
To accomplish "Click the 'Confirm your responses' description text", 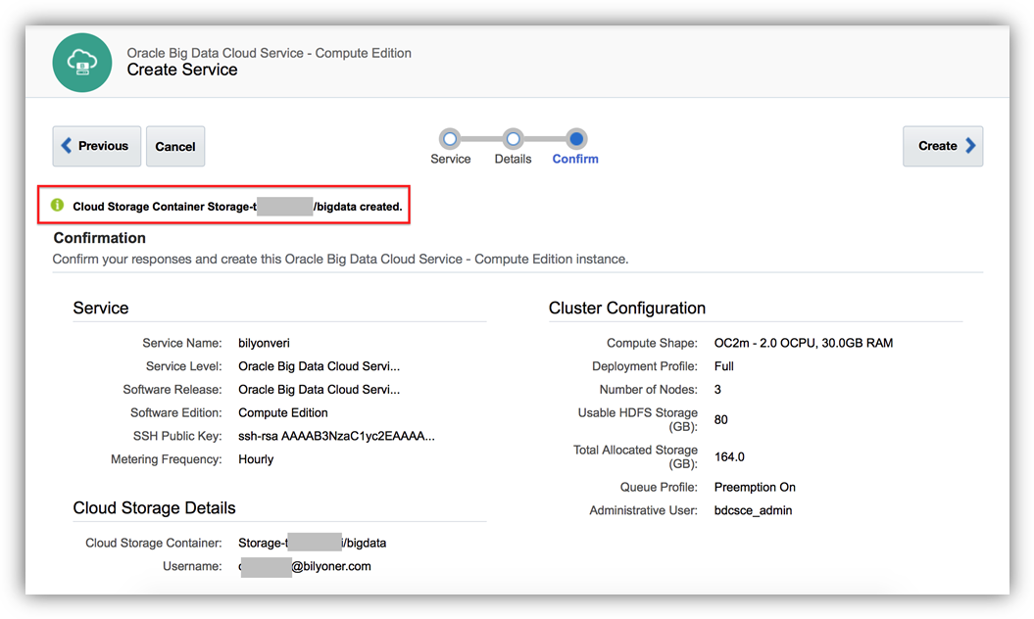I will pyautogui.click(x=340, y=260).
